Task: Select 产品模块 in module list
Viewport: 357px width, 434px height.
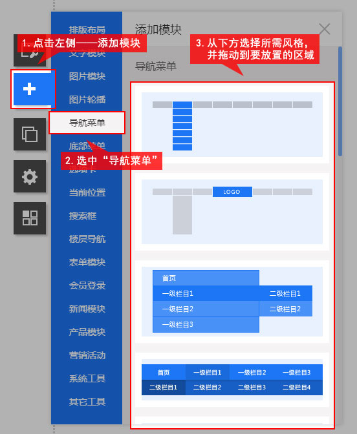Action: pyautogui.click(x=87, y=332)
